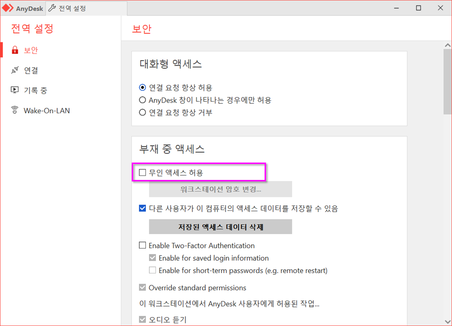452x326 pixels.
Task: Click the AnyDesk logo icon
Action: [x=8, y=8]
